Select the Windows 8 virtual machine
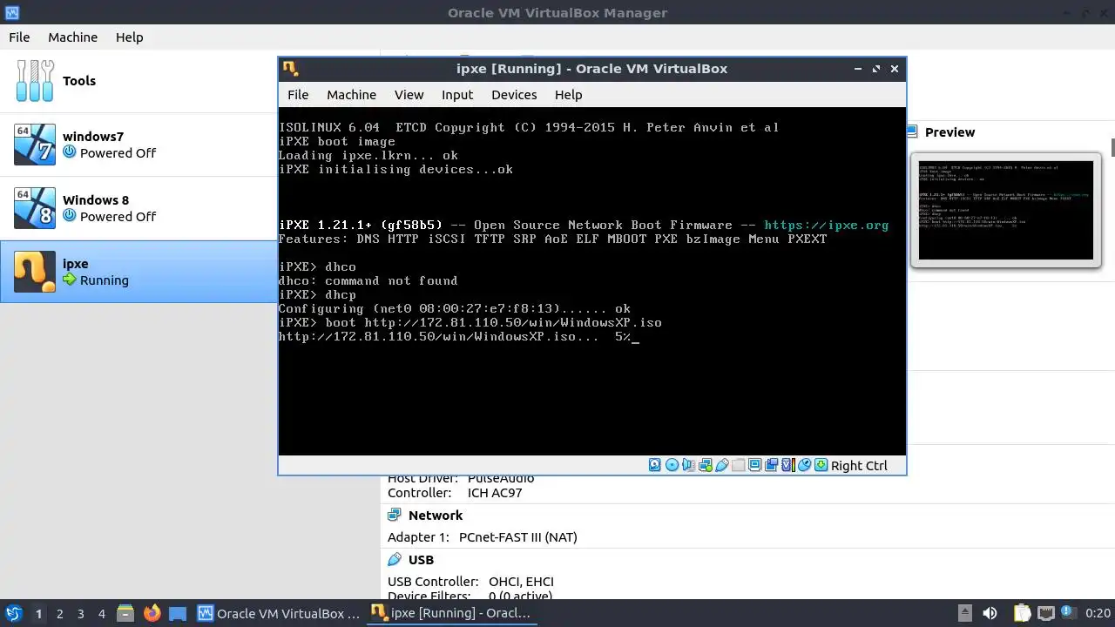This screenshot has height=627, width=1115. click(139, 207)
